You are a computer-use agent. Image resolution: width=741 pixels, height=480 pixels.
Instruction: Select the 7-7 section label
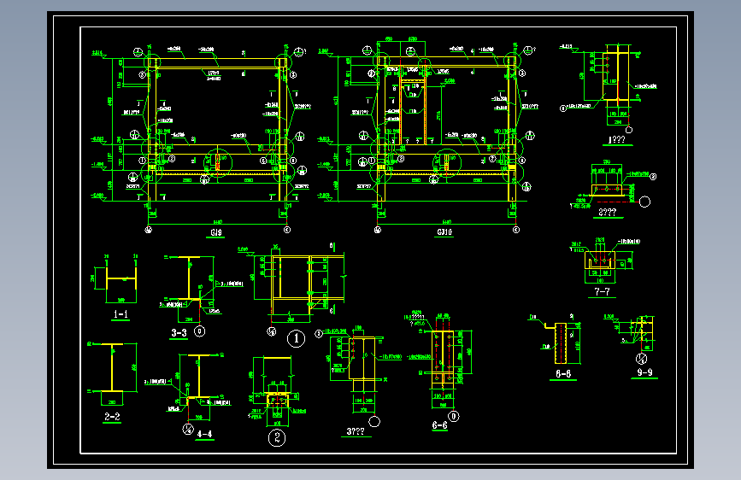tap(602, 291)
